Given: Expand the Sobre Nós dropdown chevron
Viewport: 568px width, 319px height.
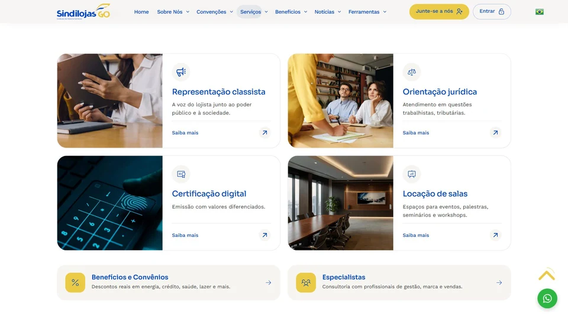Looking at the screenshot, I should (x=188, y=12).
